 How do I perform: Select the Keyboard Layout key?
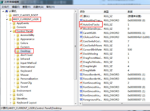26,103
